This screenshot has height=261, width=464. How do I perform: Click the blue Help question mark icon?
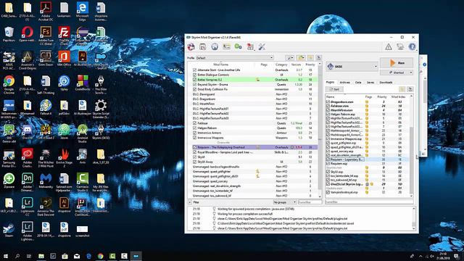coord(413,46)
